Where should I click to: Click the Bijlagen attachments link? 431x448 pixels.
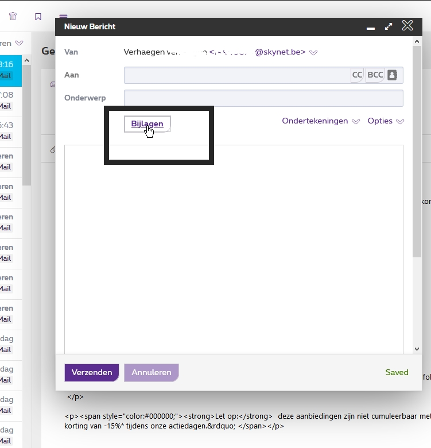pos(147,123)
